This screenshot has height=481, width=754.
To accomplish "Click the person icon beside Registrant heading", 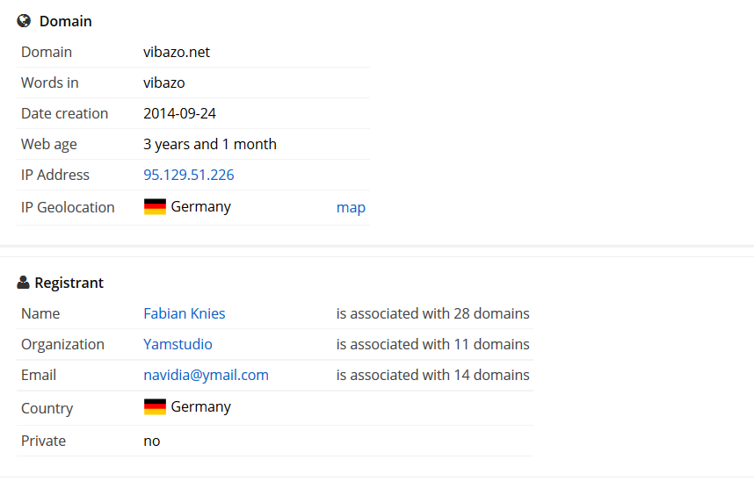I will (x=23, y=283).
